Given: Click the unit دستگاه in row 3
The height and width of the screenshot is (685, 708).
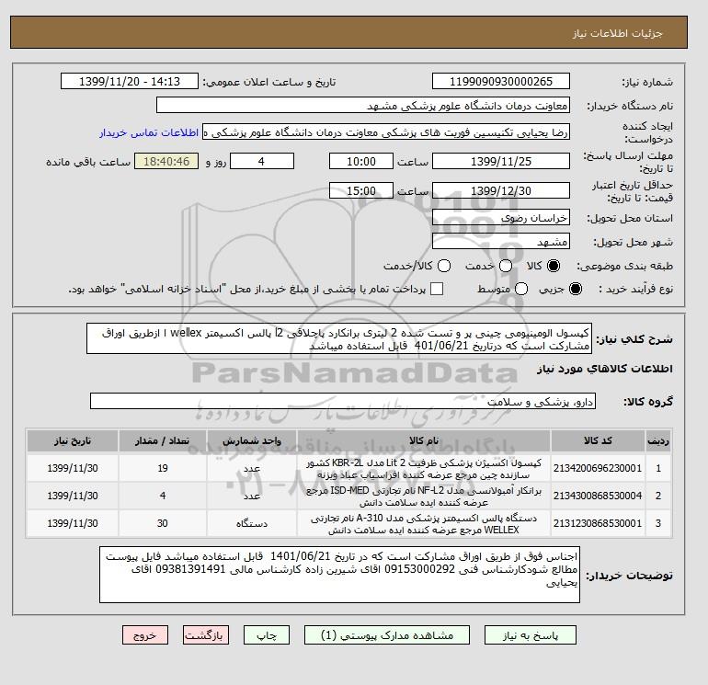Looking at the screenshot, I should pyautogui.click(x=252, y=524).
